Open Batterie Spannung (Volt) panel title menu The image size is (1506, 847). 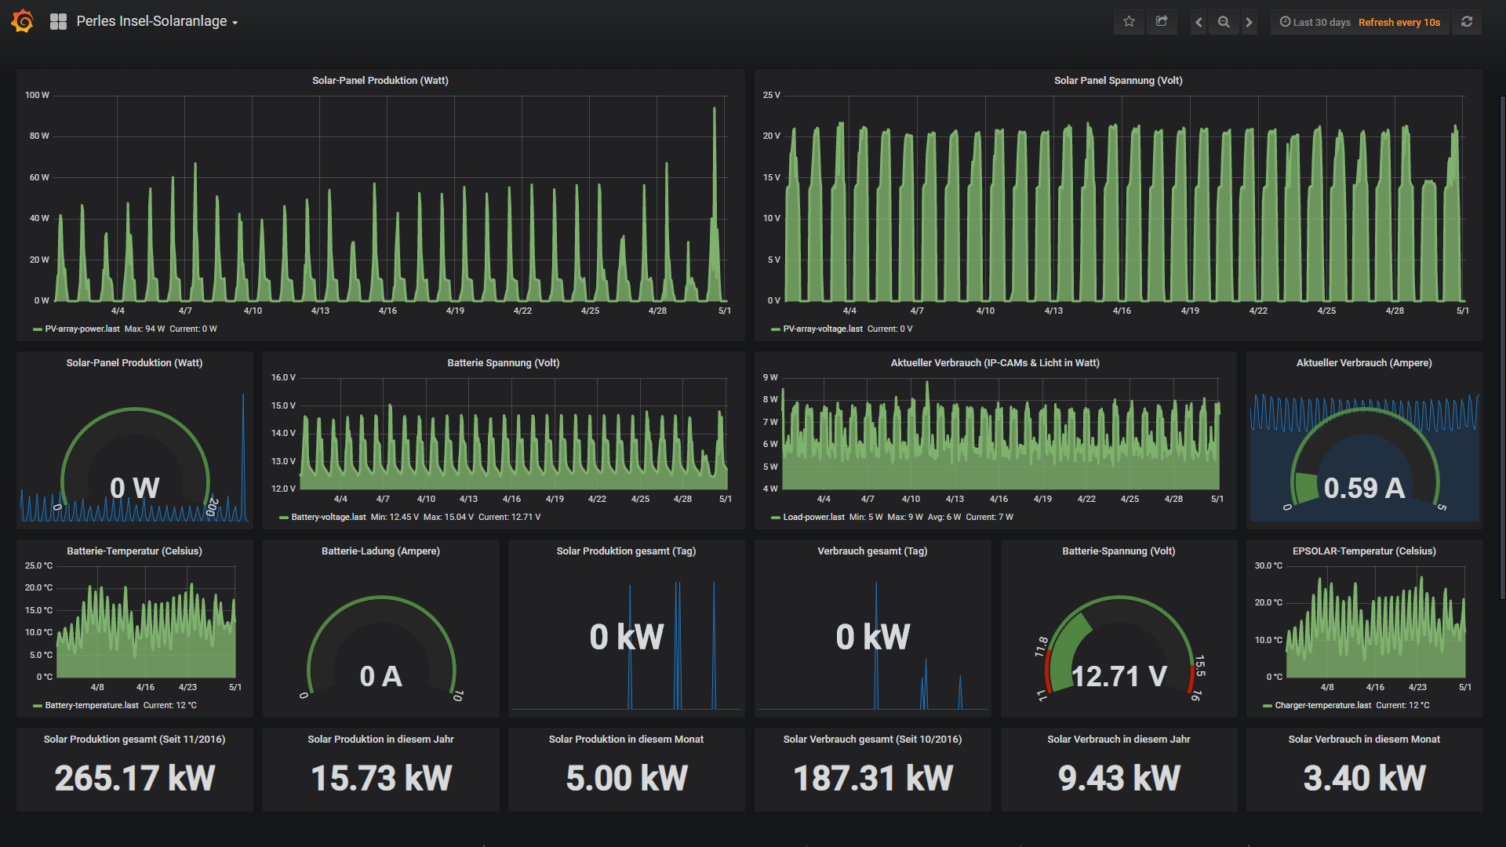tap(503, 362)
